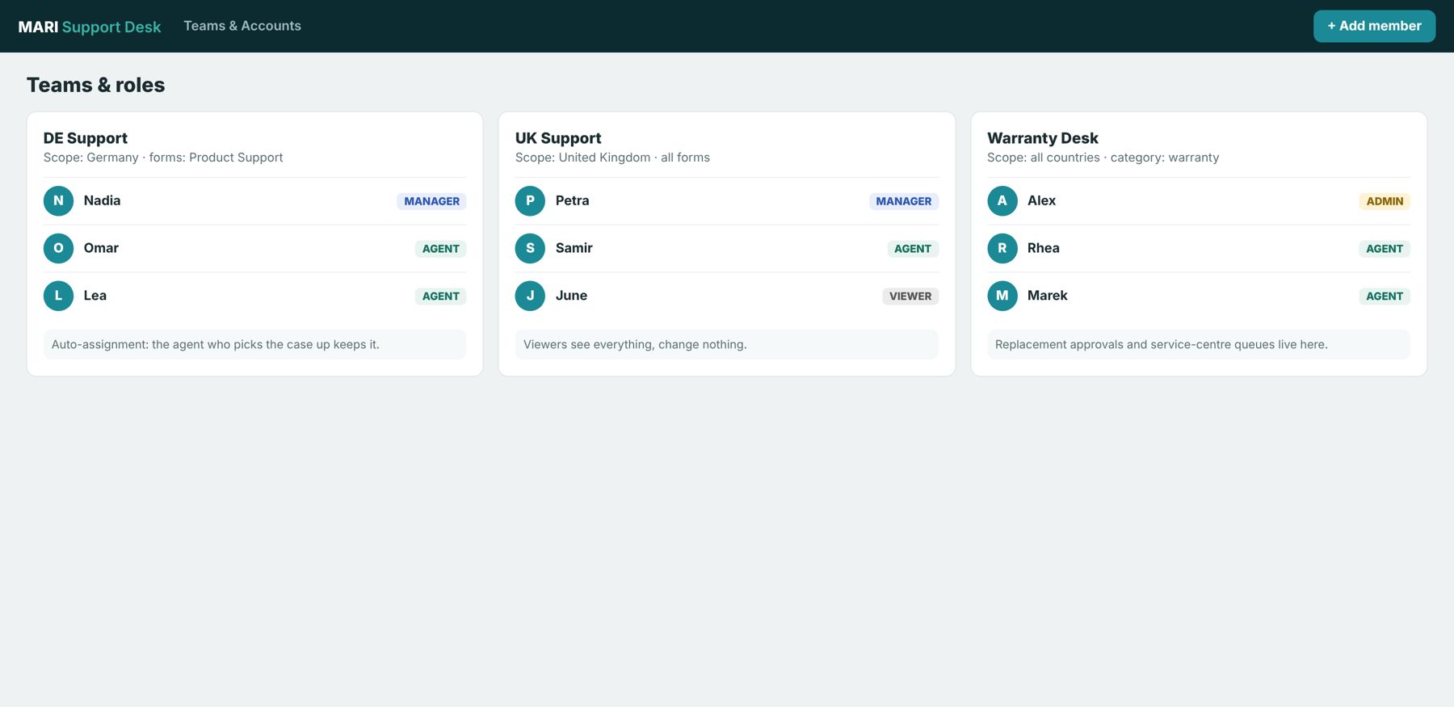Click Petra's P avatar icon
1454x707 pixels.
(530, 201)
